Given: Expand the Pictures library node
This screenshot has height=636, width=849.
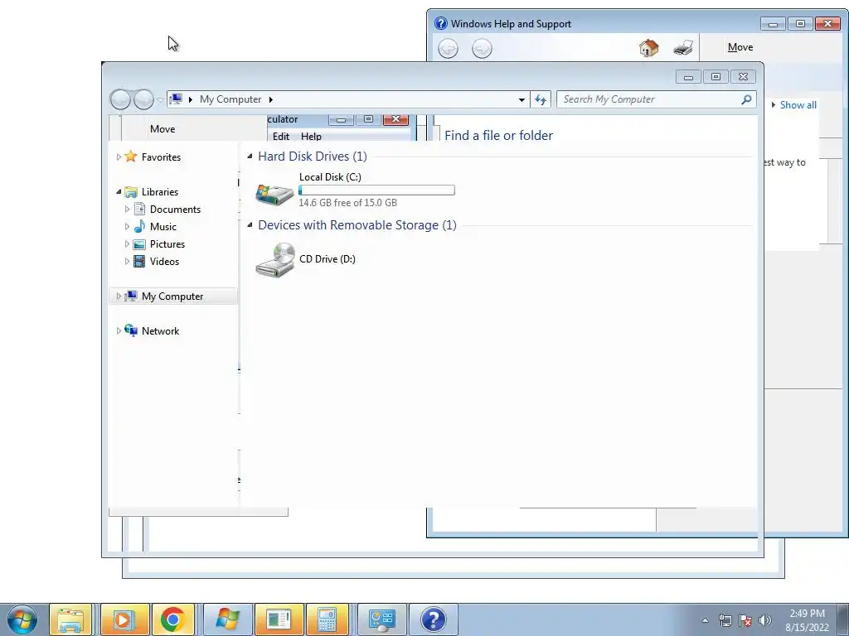Looking at the screenshot, I should tap(127, 244).
